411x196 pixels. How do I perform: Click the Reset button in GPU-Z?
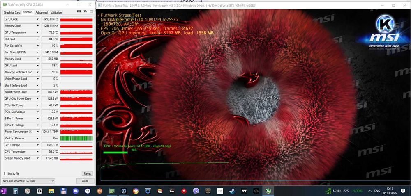click(87, 173)
